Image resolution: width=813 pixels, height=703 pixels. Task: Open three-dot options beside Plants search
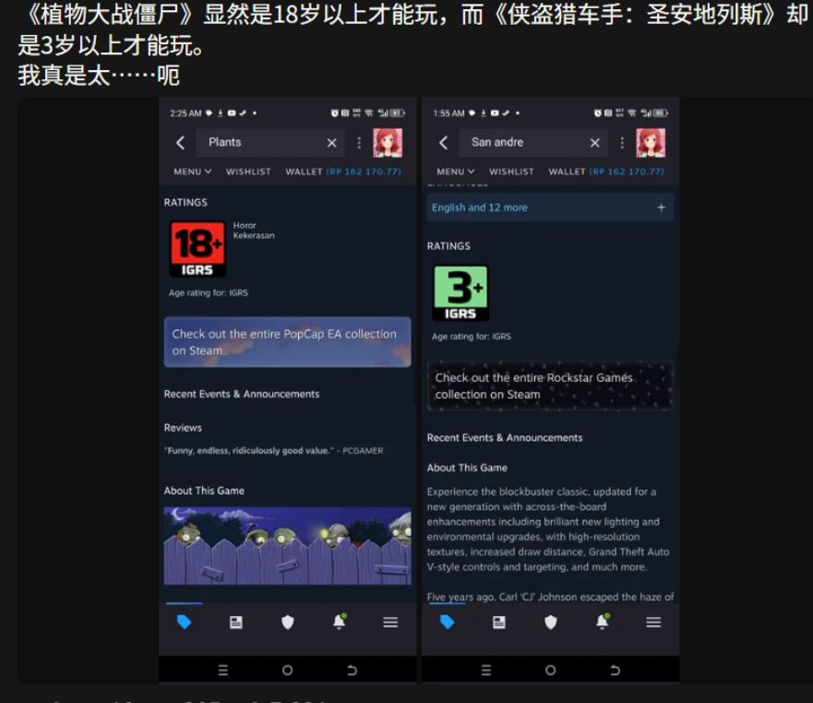pyautogui.click(x=359, y=143)
